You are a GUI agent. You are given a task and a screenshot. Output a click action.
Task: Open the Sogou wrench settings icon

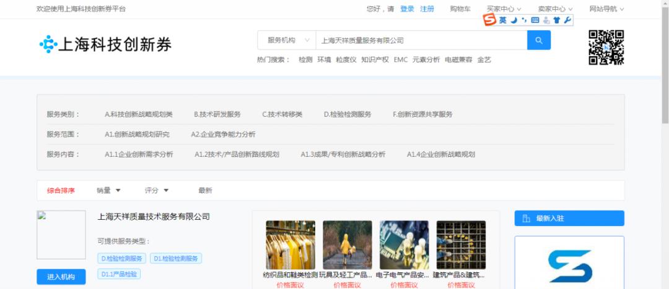click(567, 20)
